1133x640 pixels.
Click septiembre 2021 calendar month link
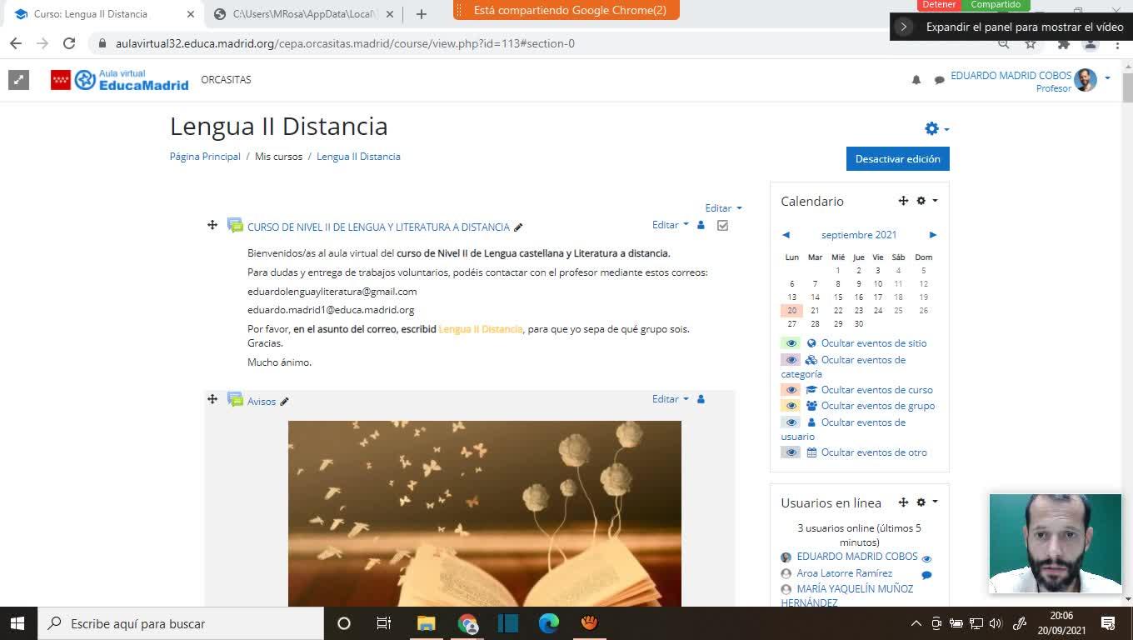click(859, 235)
